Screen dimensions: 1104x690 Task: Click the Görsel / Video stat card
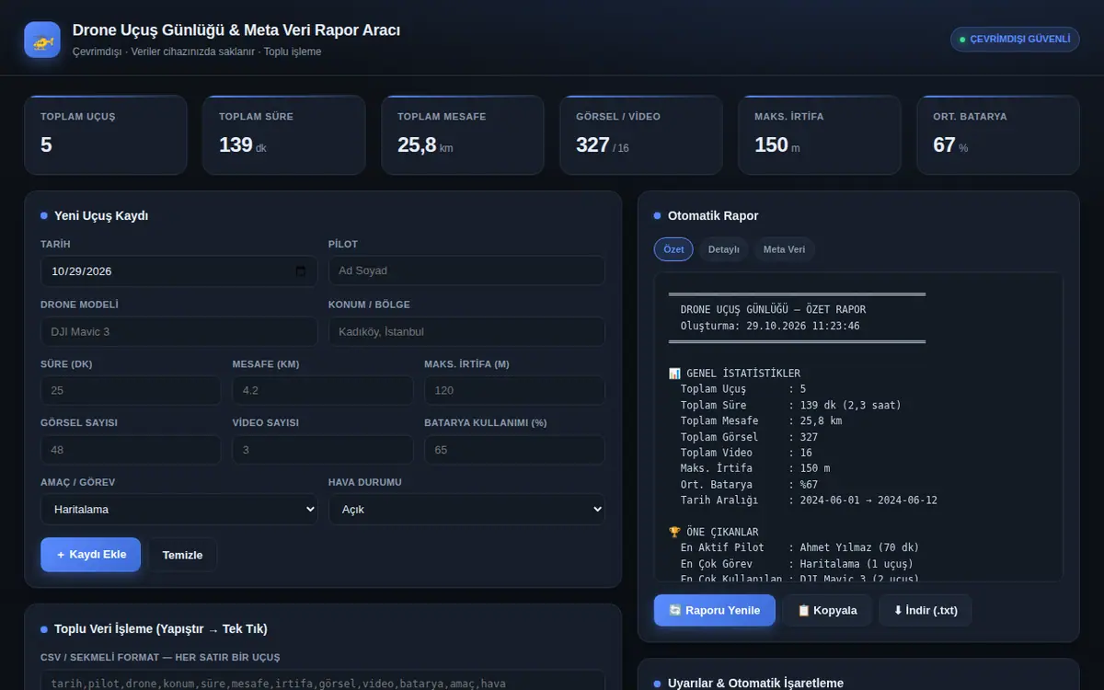point(641,135)
